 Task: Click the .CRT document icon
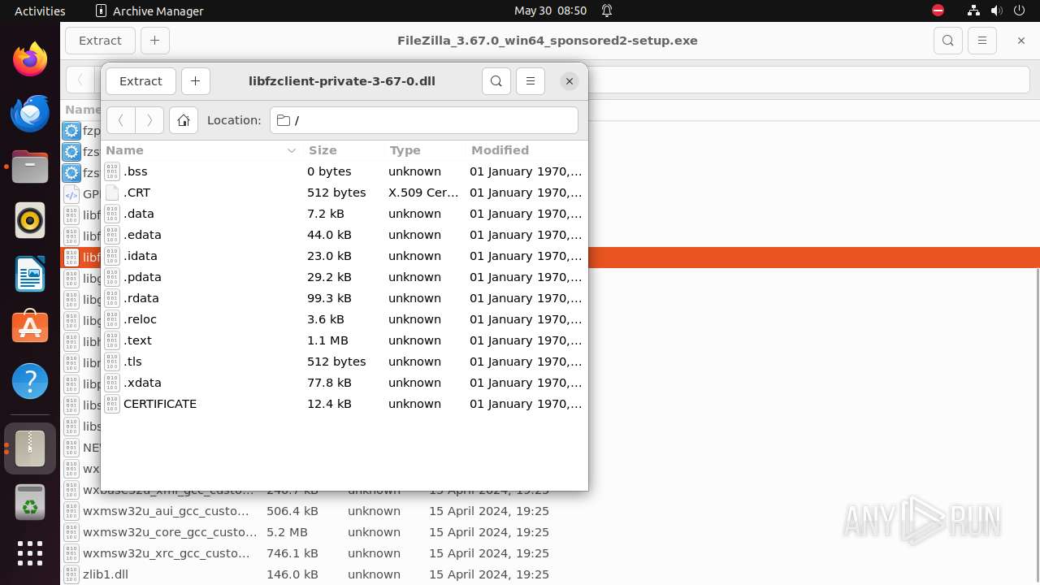tap(112, 193)
